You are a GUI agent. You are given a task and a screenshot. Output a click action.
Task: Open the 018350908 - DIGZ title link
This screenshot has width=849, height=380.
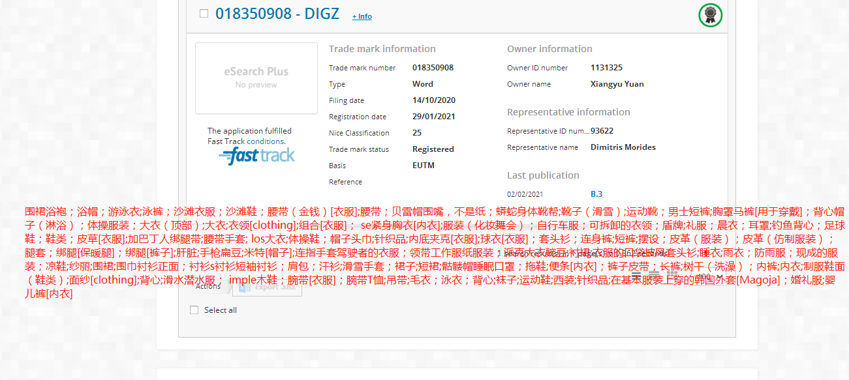(277, 14)
